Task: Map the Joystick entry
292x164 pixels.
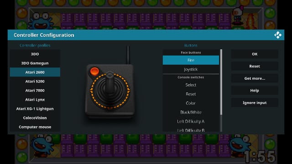Action: (191, 69)
